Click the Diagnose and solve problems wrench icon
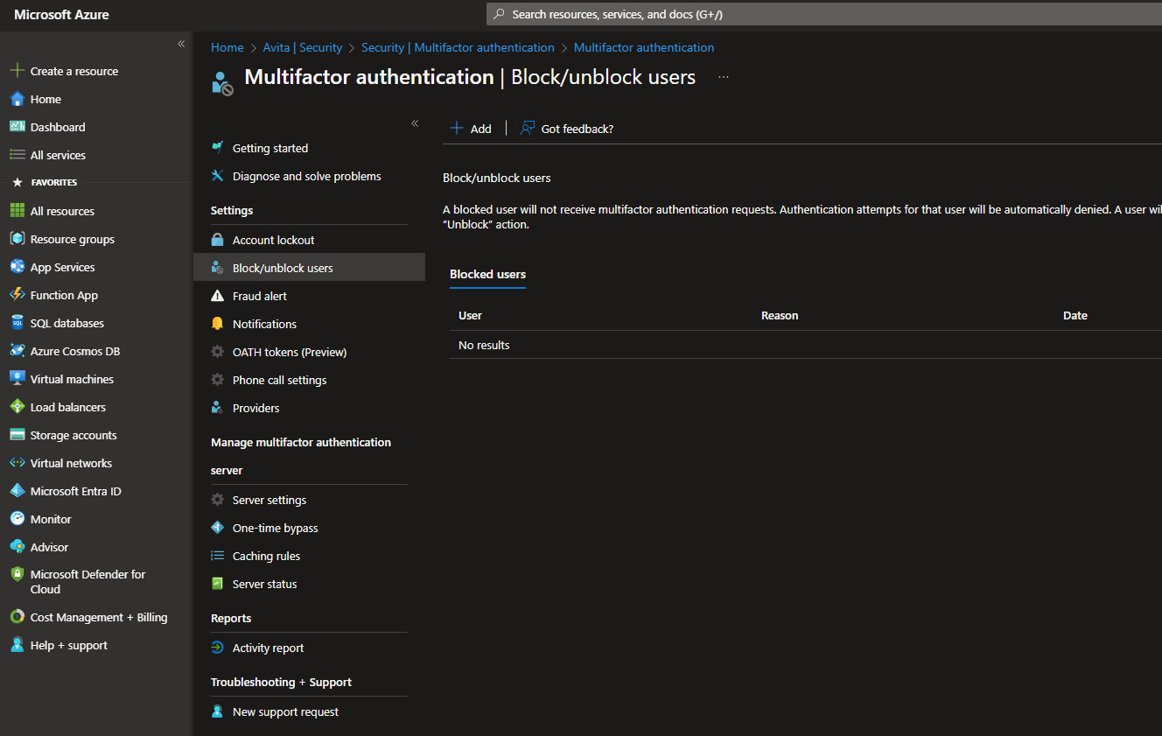Screen dimensions: 1162x736 pyautogui.click(x=218, y=176)
